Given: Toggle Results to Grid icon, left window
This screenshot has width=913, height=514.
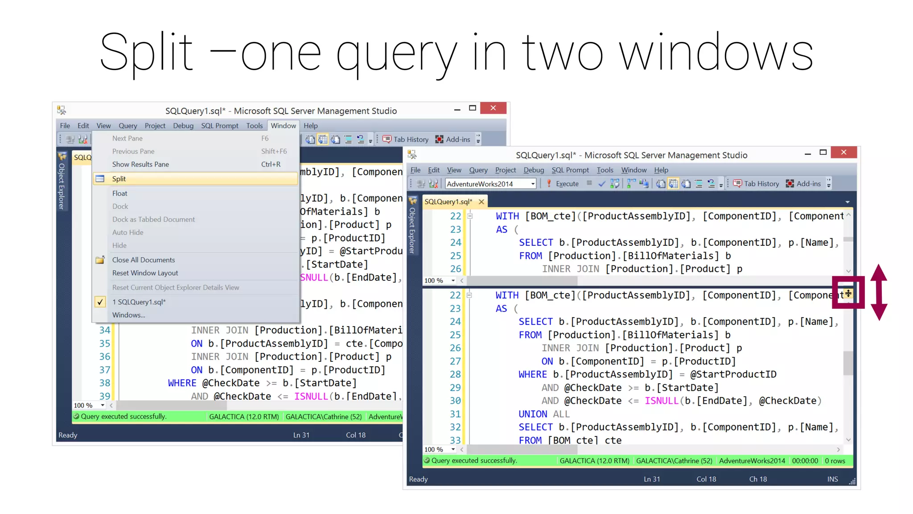Looking at the screenshot, I should click(x=323, y=139).
